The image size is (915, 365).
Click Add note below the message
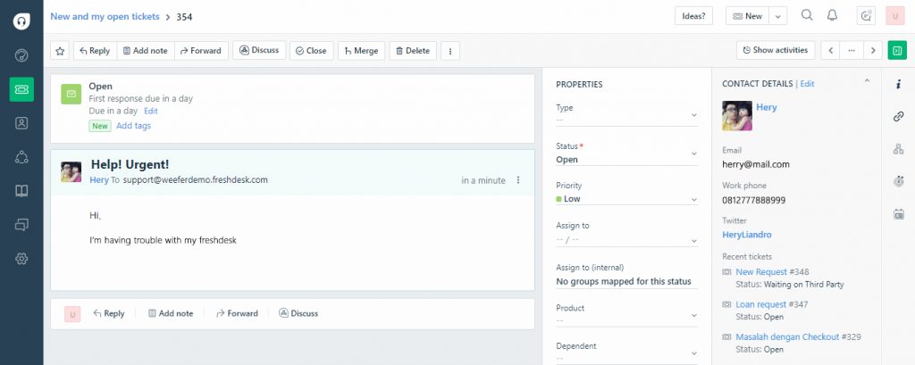[171, 314]
